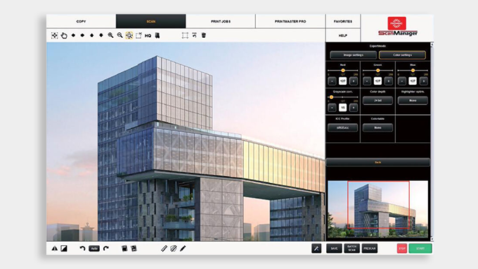Select the solid black pen tool

tap(183, 248)
